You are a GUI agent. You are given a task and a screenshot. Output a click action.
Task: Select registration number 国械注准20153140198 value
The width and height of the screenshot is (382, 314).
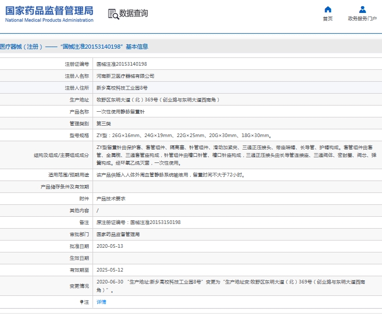[121, 64]
